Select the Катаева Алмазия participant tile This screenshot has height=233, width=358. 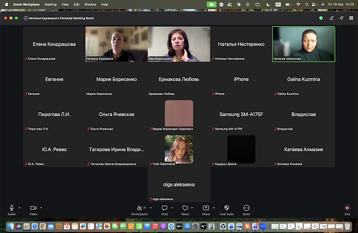[304, 149]
